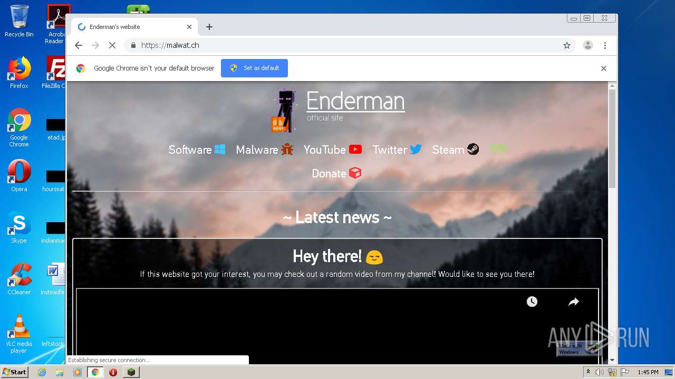Click the Windows Start button
675x379 pixels.
pyautogui.click(x=14, y=372)
